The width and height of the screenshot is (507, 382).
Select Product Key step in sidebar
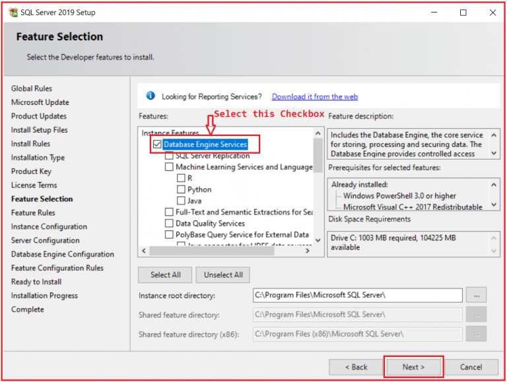(32, 172)
